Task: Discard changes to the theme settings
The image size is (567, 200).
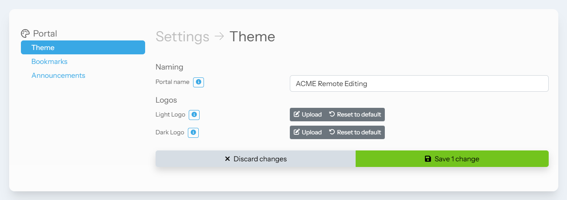Action: (x=255, y=159)
